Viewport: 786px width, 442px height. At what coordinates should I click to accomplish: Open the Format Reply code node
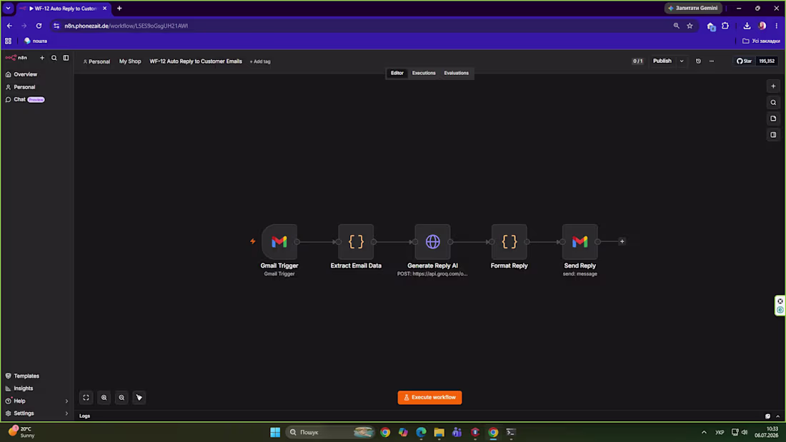(x=509, y=241)
